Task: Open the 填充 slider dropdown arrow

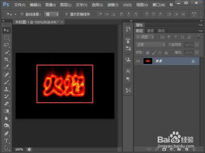Action: [197, 53]
